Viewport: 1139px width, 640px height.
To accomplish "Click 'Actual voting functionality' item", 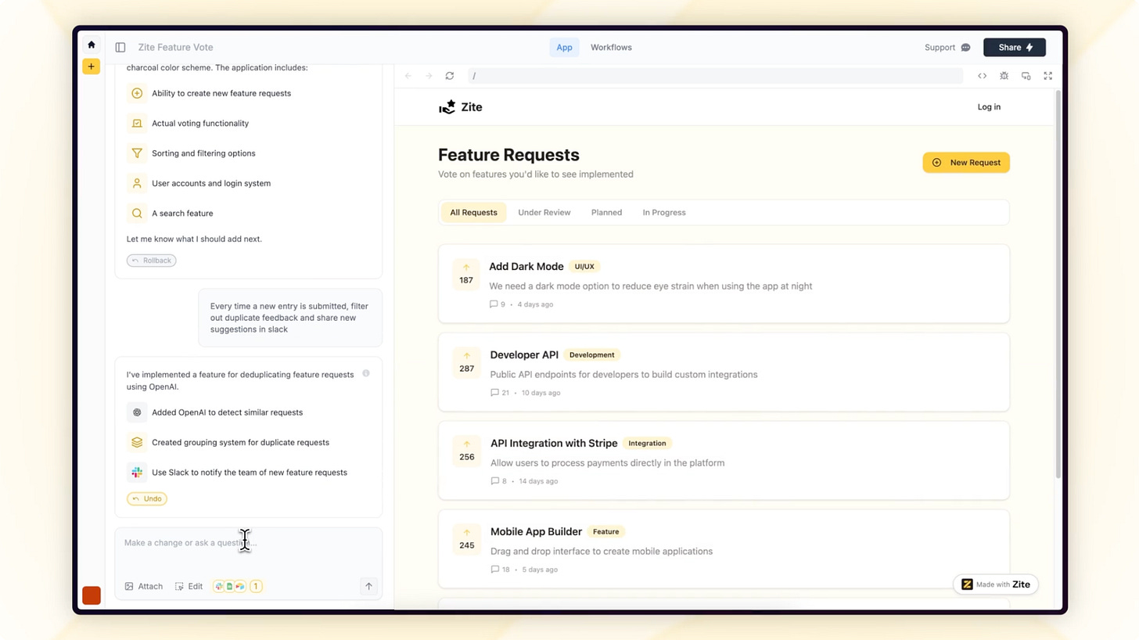I will tap(200, 123).
